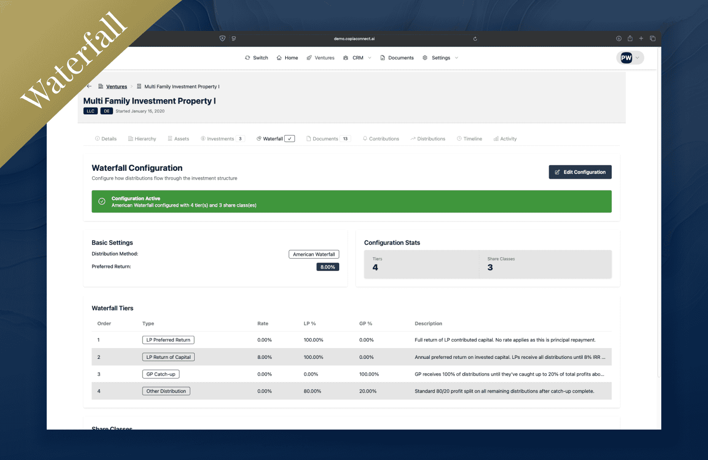Image resolution: width=708 pixels, height=460 pixels.
Task: Click the Switch icon in the navigation bar
Action: coord(247,57)
